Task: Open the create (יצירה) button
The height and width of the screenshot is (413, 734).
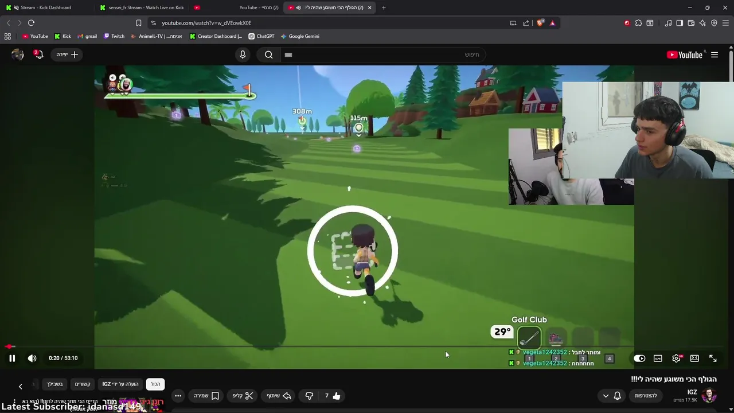Action: click(x=67, y=54)
